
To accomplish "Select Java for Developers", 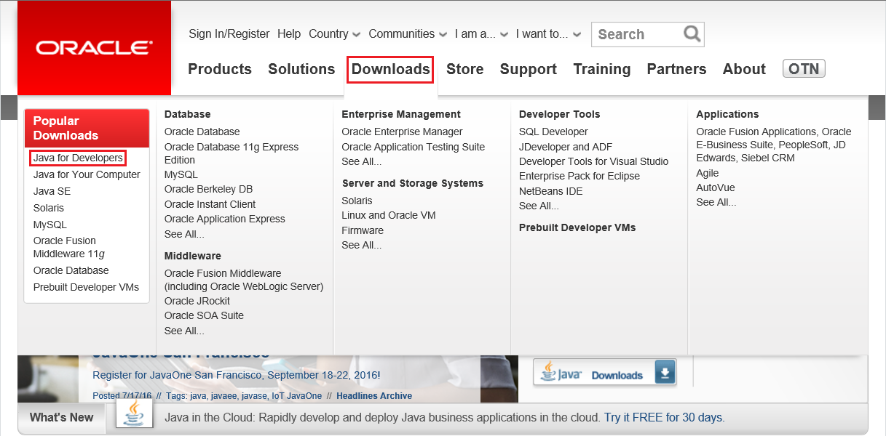I will 78,158.
